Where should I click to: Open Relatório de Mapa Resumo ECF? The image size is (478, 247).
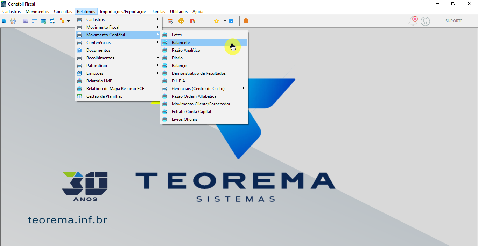click(118, 89)
